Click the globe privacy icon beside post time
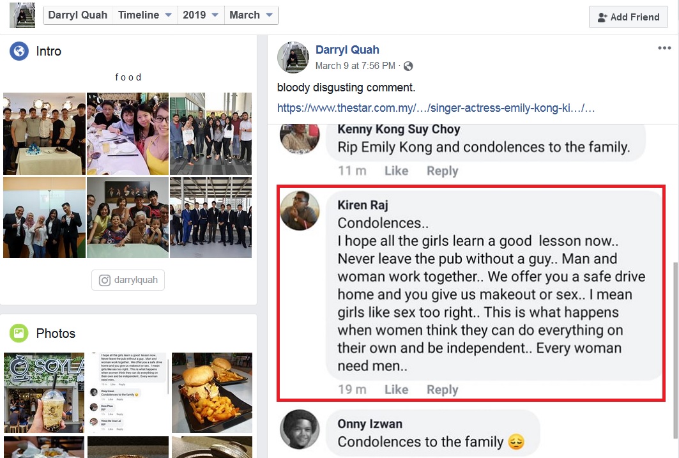This screenshot has height=458, width=679. (x=408, y=66)
